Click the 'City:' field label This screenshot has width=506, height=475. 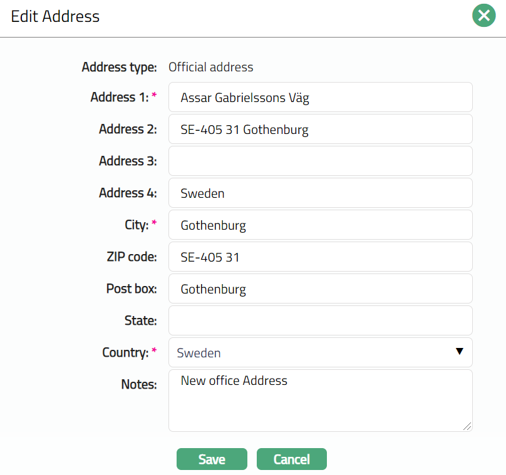click(x=135, y=225)
